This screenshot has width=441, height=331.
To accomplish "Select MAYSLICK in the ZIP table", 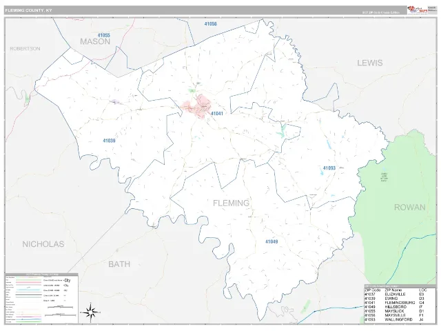I will tap(394, 311).
